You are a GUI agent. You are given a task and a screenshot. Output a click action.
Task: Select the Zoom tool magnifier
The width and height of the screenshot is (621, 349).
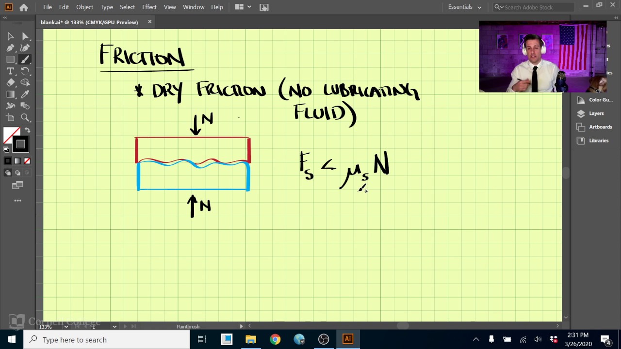point(25,118)
